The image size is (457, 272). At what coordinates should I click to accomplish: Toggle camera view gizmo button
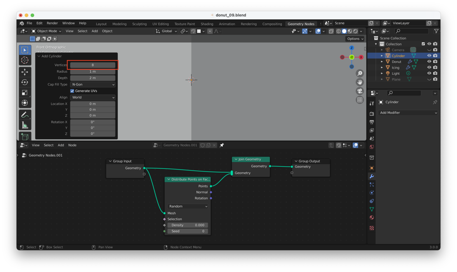pos(360,91)
